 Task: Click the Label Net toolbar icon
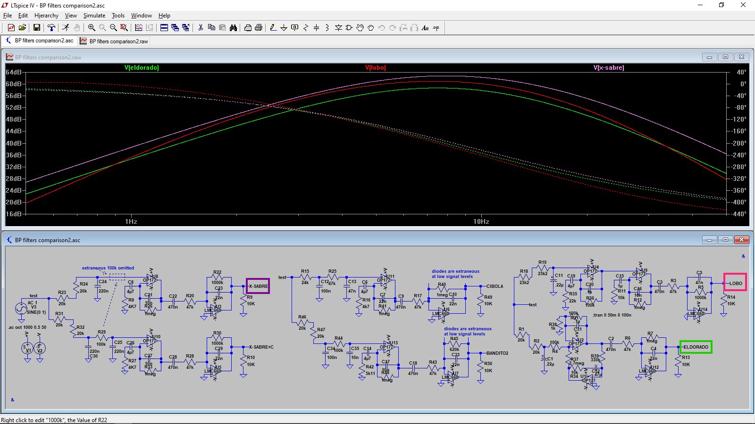click(x=295, y=28)
